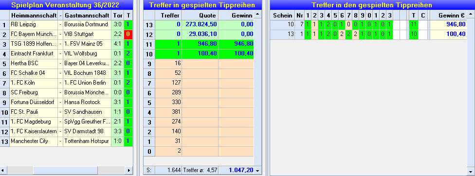Select FC Bayern Münch... row
The image size is (475, 176).
point(66,34)
